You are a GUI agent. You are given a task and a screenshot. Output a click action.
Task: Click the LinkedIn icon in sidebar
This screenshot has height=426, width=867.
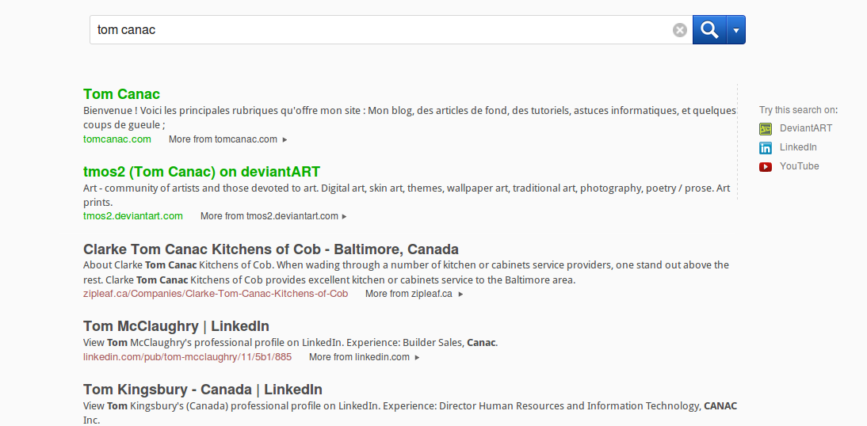click(766, 147)
